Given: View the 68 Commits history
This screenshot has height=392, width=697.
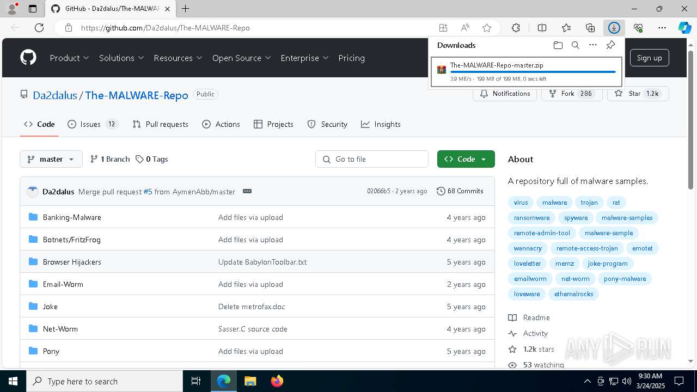Looking at the screenshot, I should coord(460,191).
